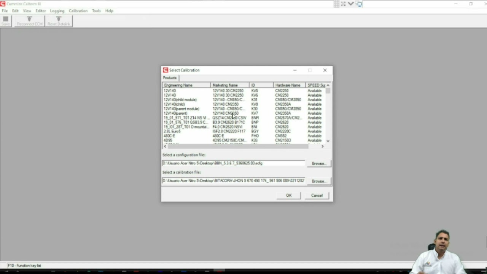The image size is (487, 274).
Task: Sort by Engineering Name column header
Action: tap(186, 85)
